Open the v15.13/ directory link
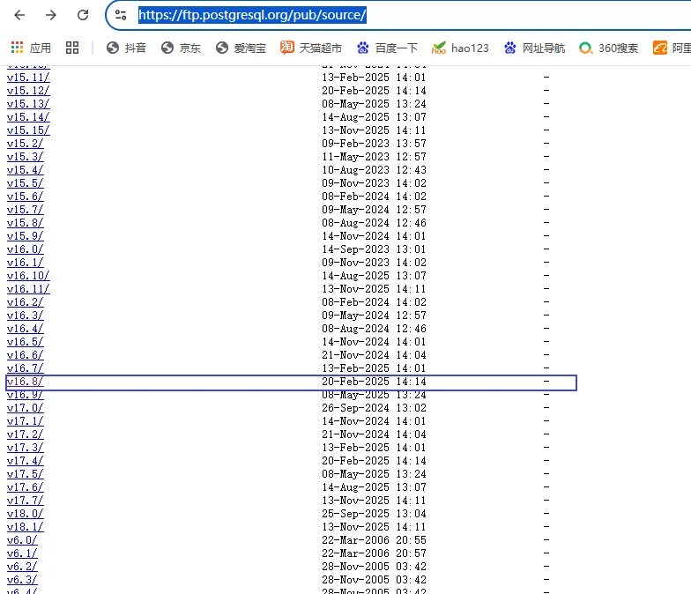The height and width of the screenshot is (594, 691). (x=28, y=104)
